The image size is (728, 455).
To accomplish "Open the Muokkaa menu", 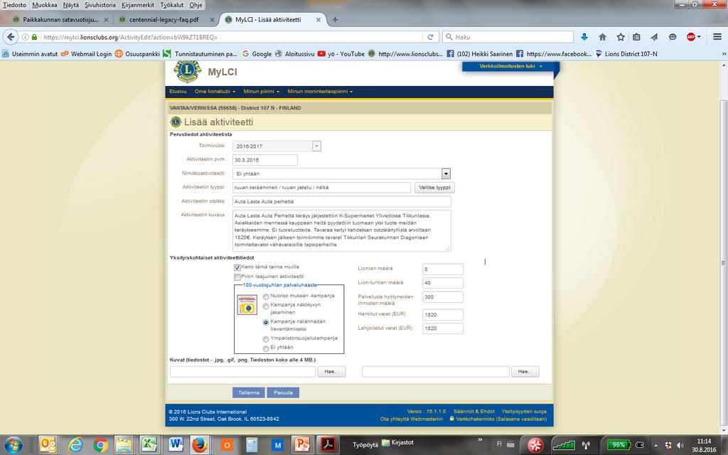I will (x=45, y=5).
